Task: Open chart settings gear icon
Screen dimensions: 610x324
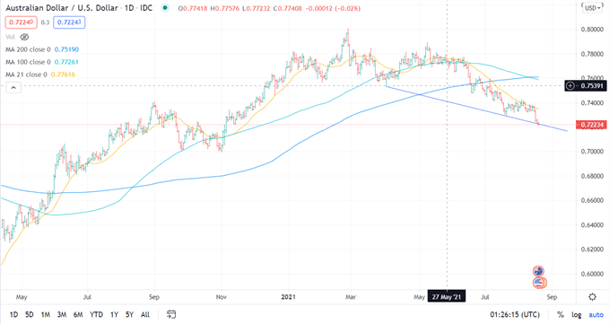Action: 592,297
